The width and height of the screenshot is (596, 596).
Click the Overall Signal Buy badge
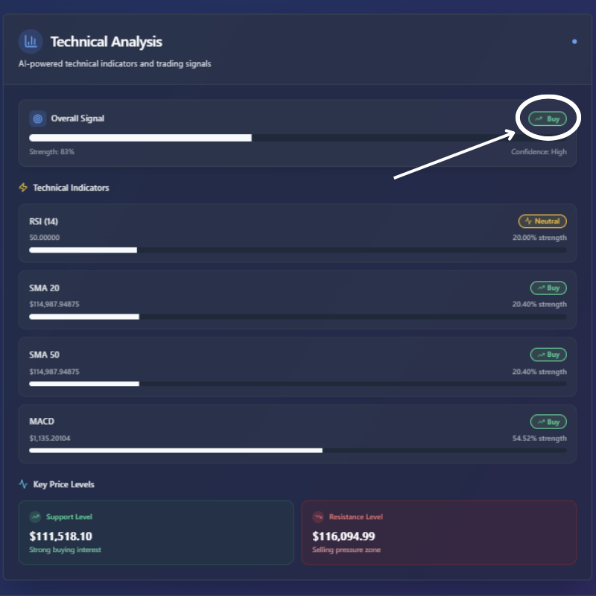[548, 119]
